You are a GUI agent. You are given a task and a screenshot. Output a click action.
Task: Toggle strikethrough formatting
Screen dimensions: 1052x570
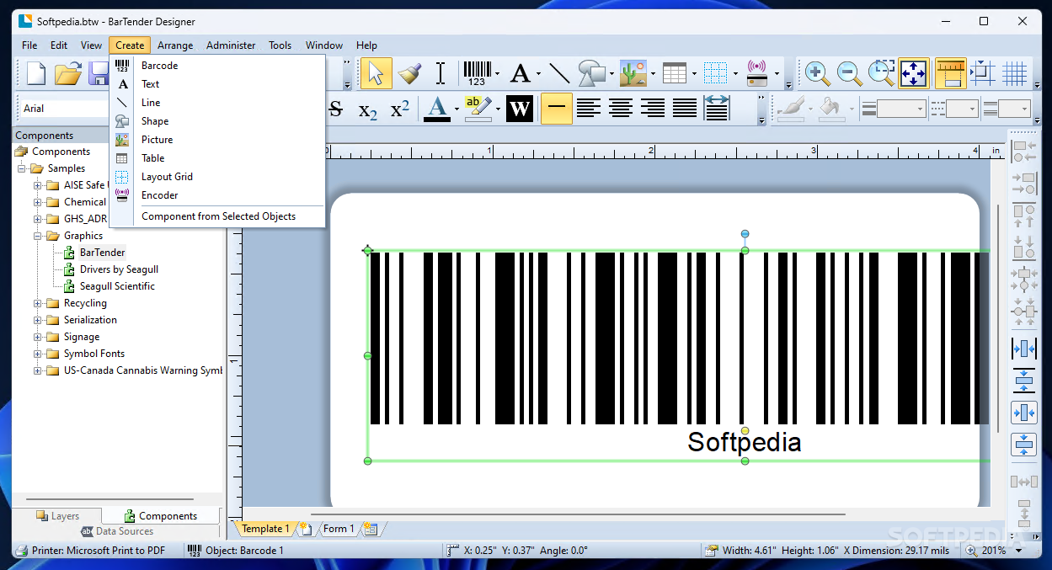[x=335, y=109]
